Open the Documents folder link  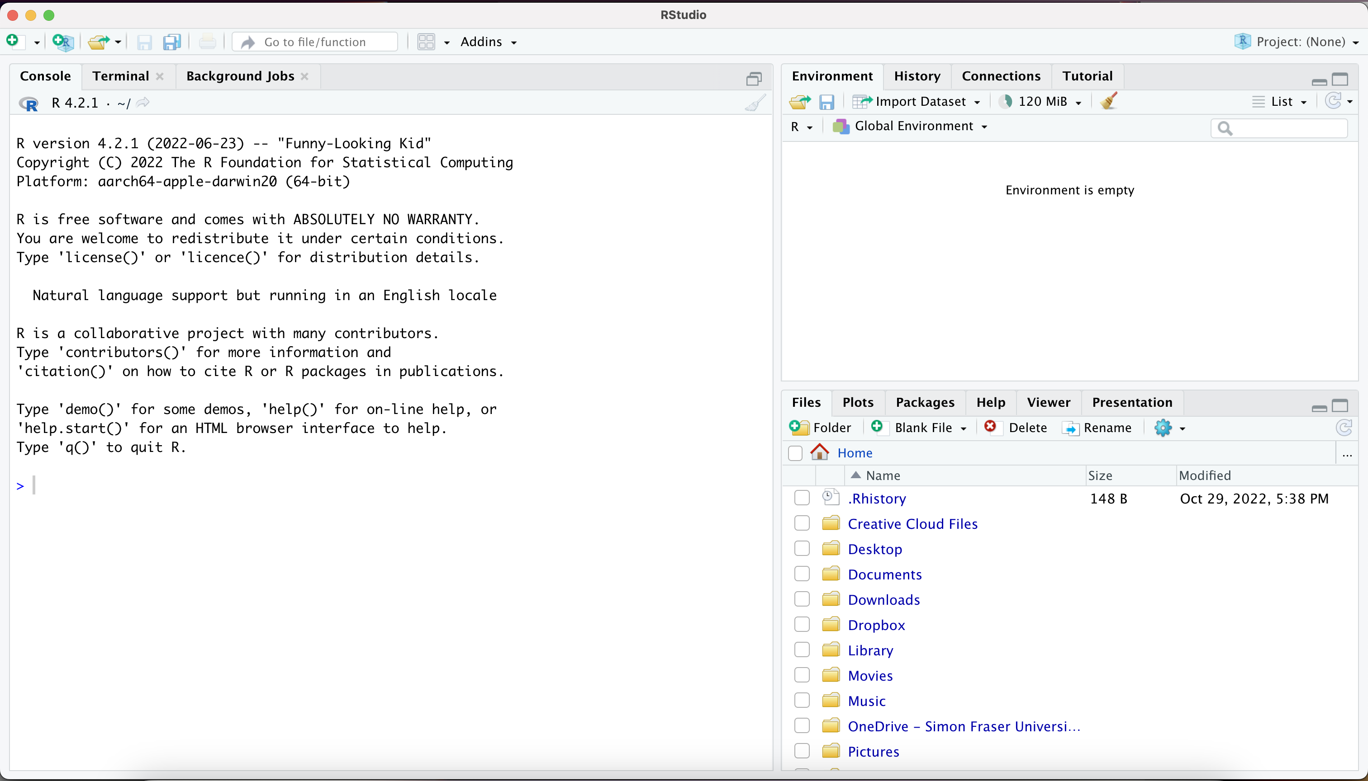pos(884,574)
